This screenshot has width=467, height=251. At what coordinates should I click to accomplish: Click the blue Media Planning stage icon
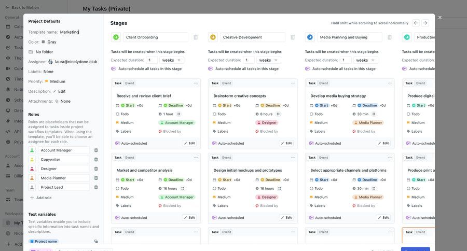point(310,37)
